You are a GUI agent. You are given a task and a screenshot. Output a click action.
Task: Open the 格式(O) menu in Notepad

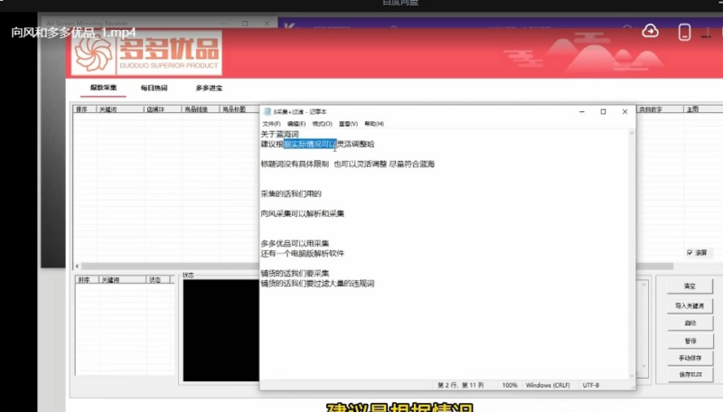pos(322,124)
